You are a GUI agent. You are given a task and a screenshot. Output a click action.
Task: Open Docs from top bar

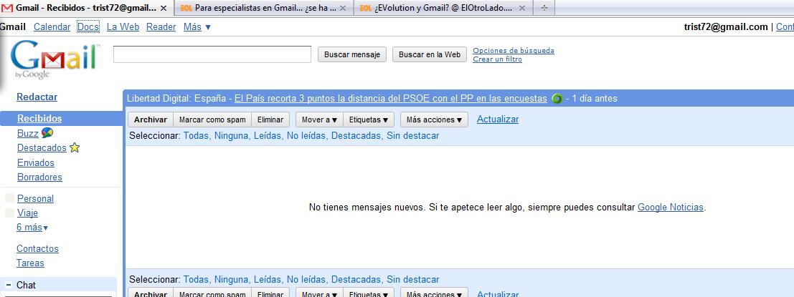pyautogui.click(x=88, y=26)
